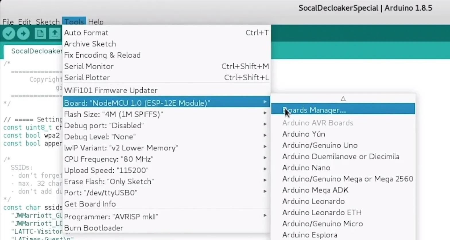The image size is (450, 240).
Task: Choose Auto Format from Tools menu
Action: [x=166, y=33]
